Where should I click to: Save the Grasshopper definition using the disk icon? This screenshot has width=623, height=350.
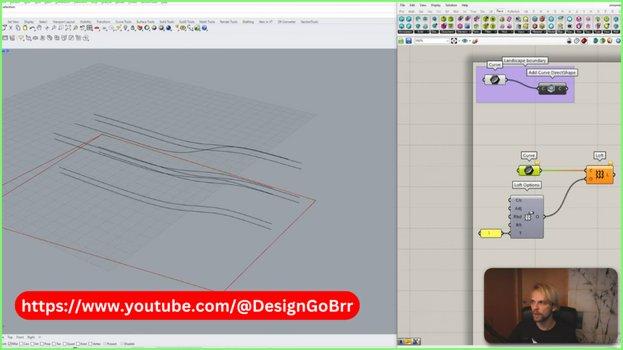coord(408,40)
